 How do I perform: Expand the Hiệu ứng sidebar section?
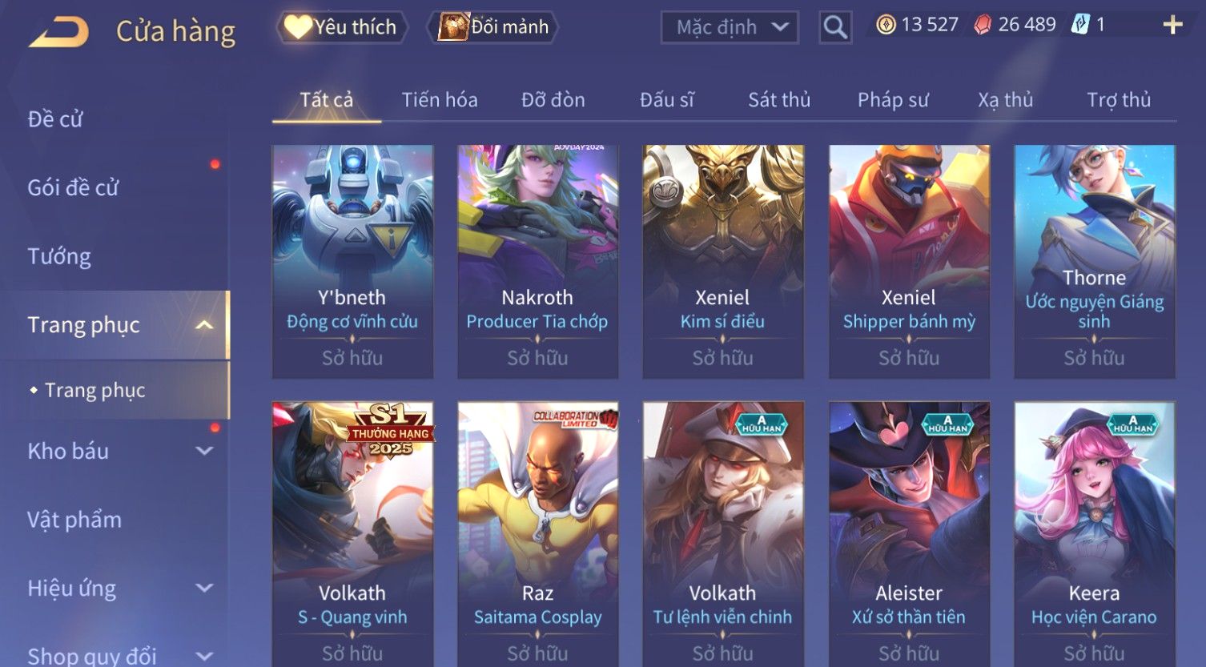[204, 588]
